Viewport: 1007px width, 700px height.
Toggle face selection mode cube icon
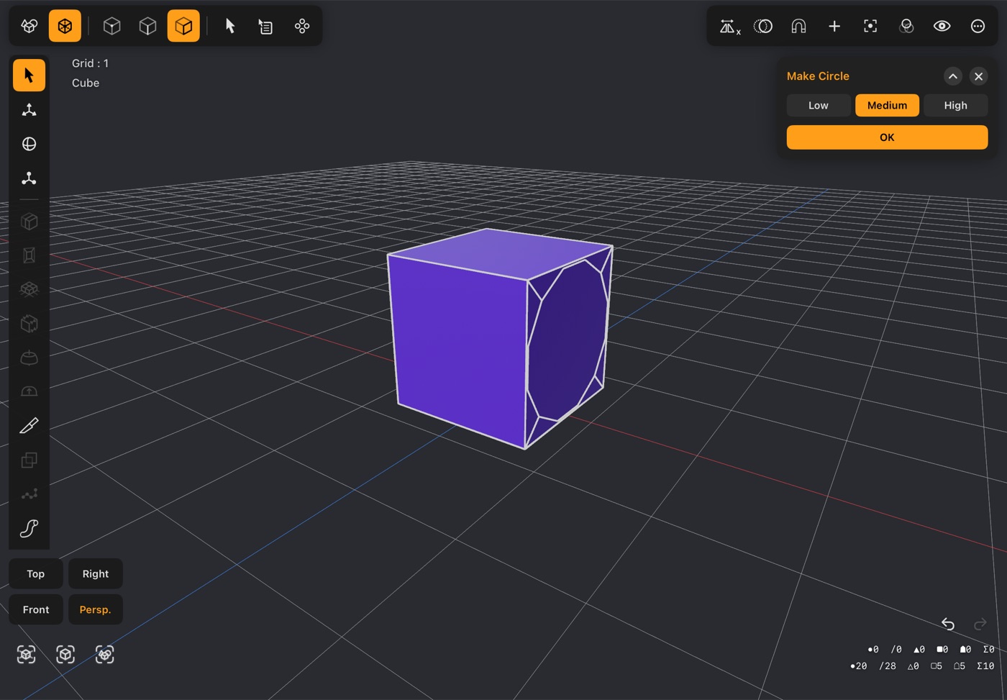[183, 26]
